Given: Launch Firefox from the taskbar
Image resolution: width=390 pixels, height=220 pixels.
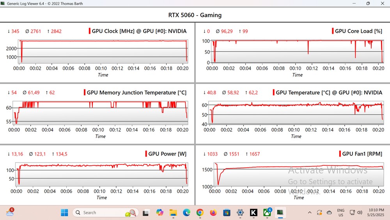Looking at the screenshot, I should [x=213, y=213].
